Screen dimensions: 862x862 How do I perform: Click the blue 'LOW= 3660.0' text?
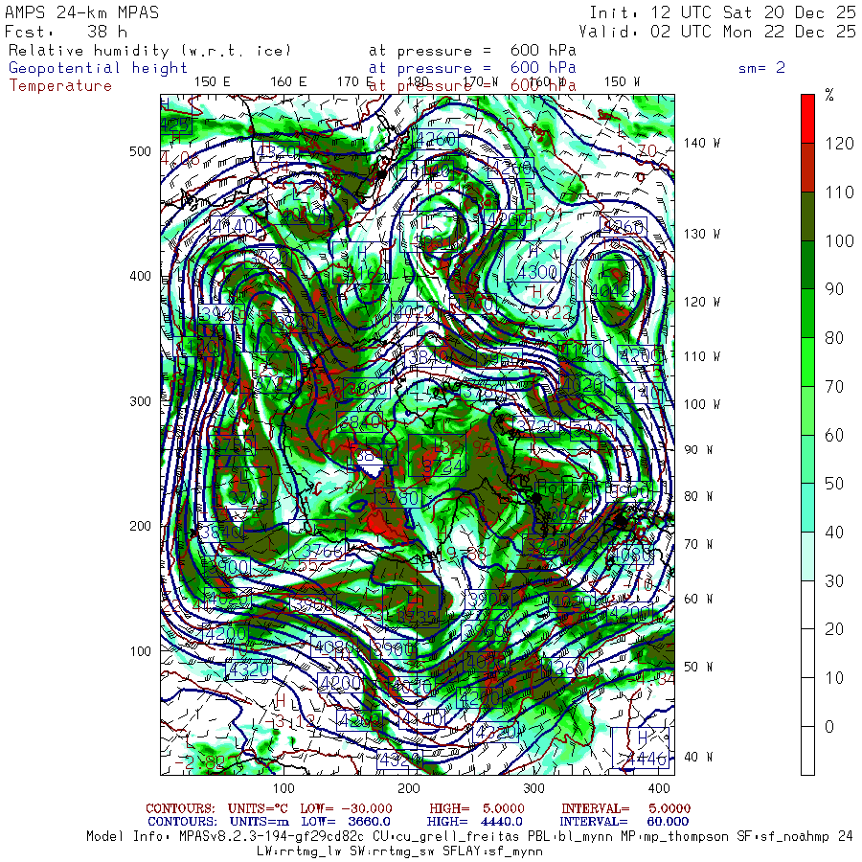click(x=346, y=822)
